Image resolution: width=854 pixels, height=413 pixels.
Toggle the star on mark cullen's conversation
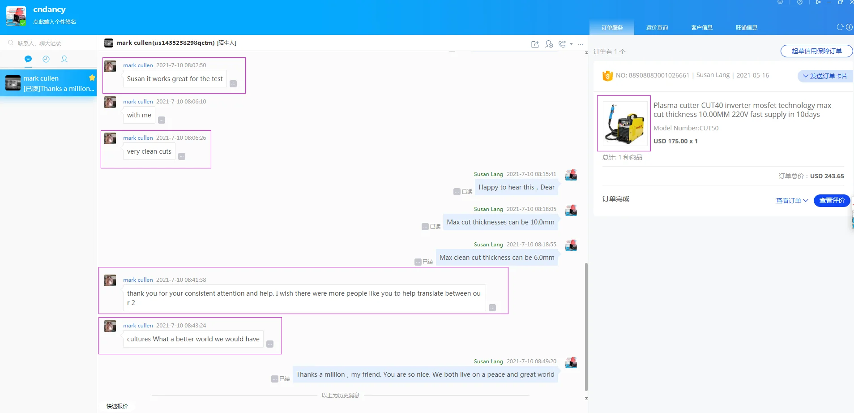[x=92, y=77]
